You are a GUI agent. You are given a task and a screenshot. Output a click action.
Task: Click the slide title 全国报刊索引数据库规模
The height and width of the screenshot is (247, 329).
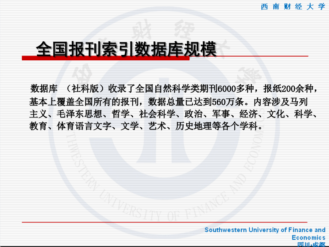(x=126, y=49)
